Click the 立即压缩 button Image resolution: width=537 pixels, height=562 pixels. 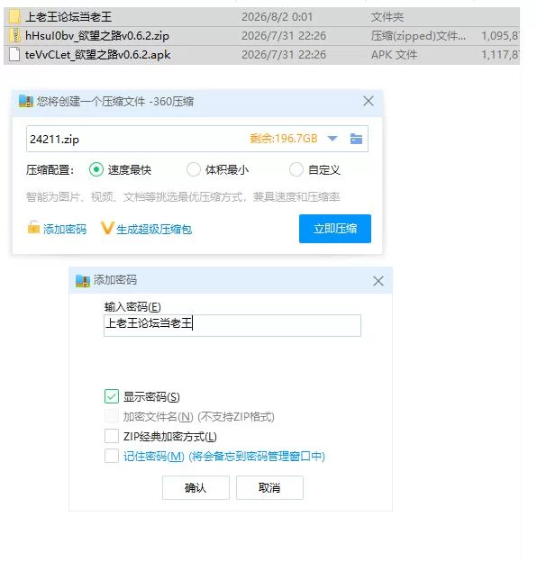click(335, 229)
